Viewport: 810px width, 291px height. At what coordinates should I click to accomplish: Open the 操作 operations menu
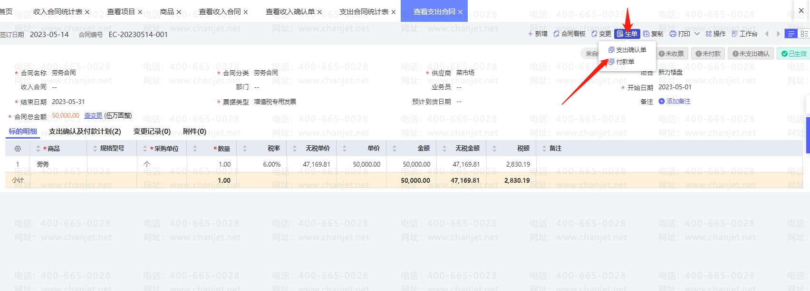click(x=715, y=34)
